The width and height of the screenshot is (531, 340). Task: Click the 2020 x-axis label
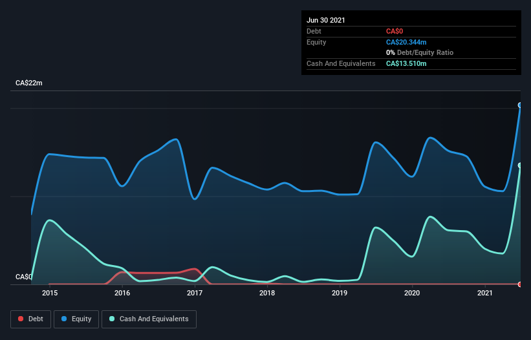click(x=412, y=293)
